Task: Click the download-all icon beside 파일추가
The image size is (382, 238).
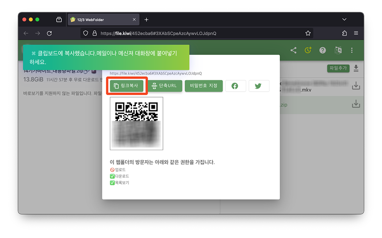Action: coord(356,68)
